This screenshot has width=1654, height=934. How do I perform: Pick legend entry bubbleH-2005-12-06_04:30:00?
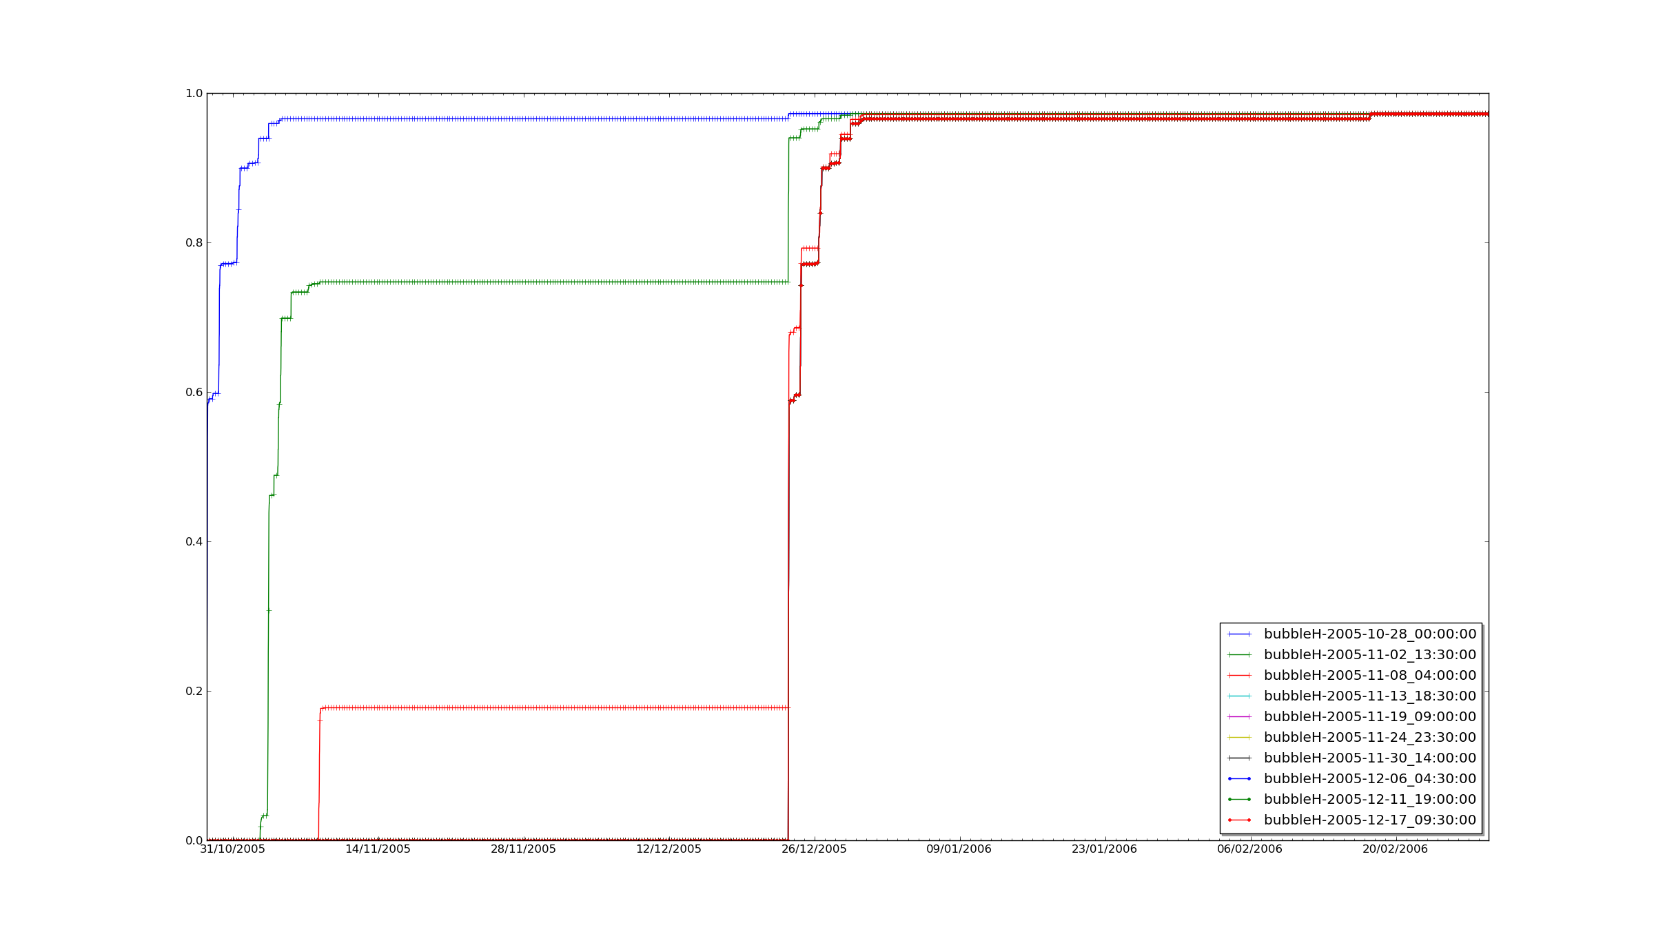click(1369, 778)
